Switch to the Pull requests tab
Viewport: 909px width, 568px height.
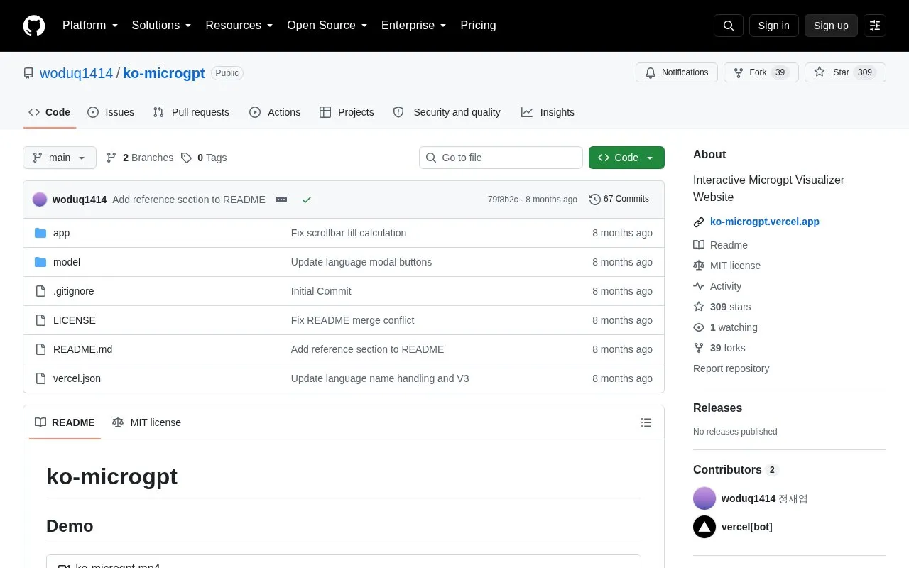[191, 112]
